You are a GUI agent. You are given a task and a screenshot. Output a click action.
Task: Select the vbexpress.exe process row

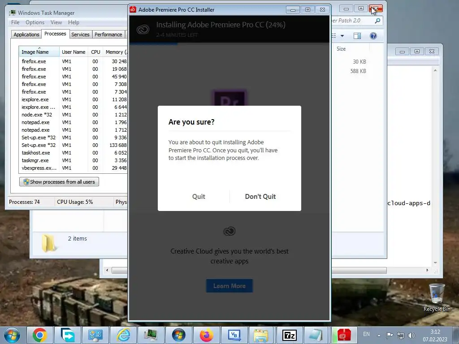pyautogui.click(x=73, y=168)
